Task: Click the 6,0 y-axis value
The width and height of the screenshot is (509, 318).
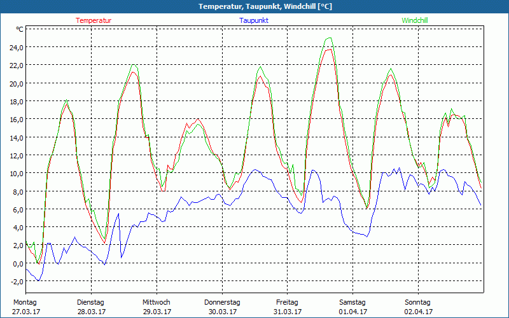Action: pyautogui.click(x=18, y=210)
